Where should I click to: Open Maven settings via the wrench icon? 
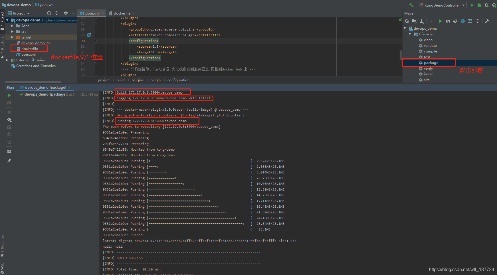pos(487,21)
